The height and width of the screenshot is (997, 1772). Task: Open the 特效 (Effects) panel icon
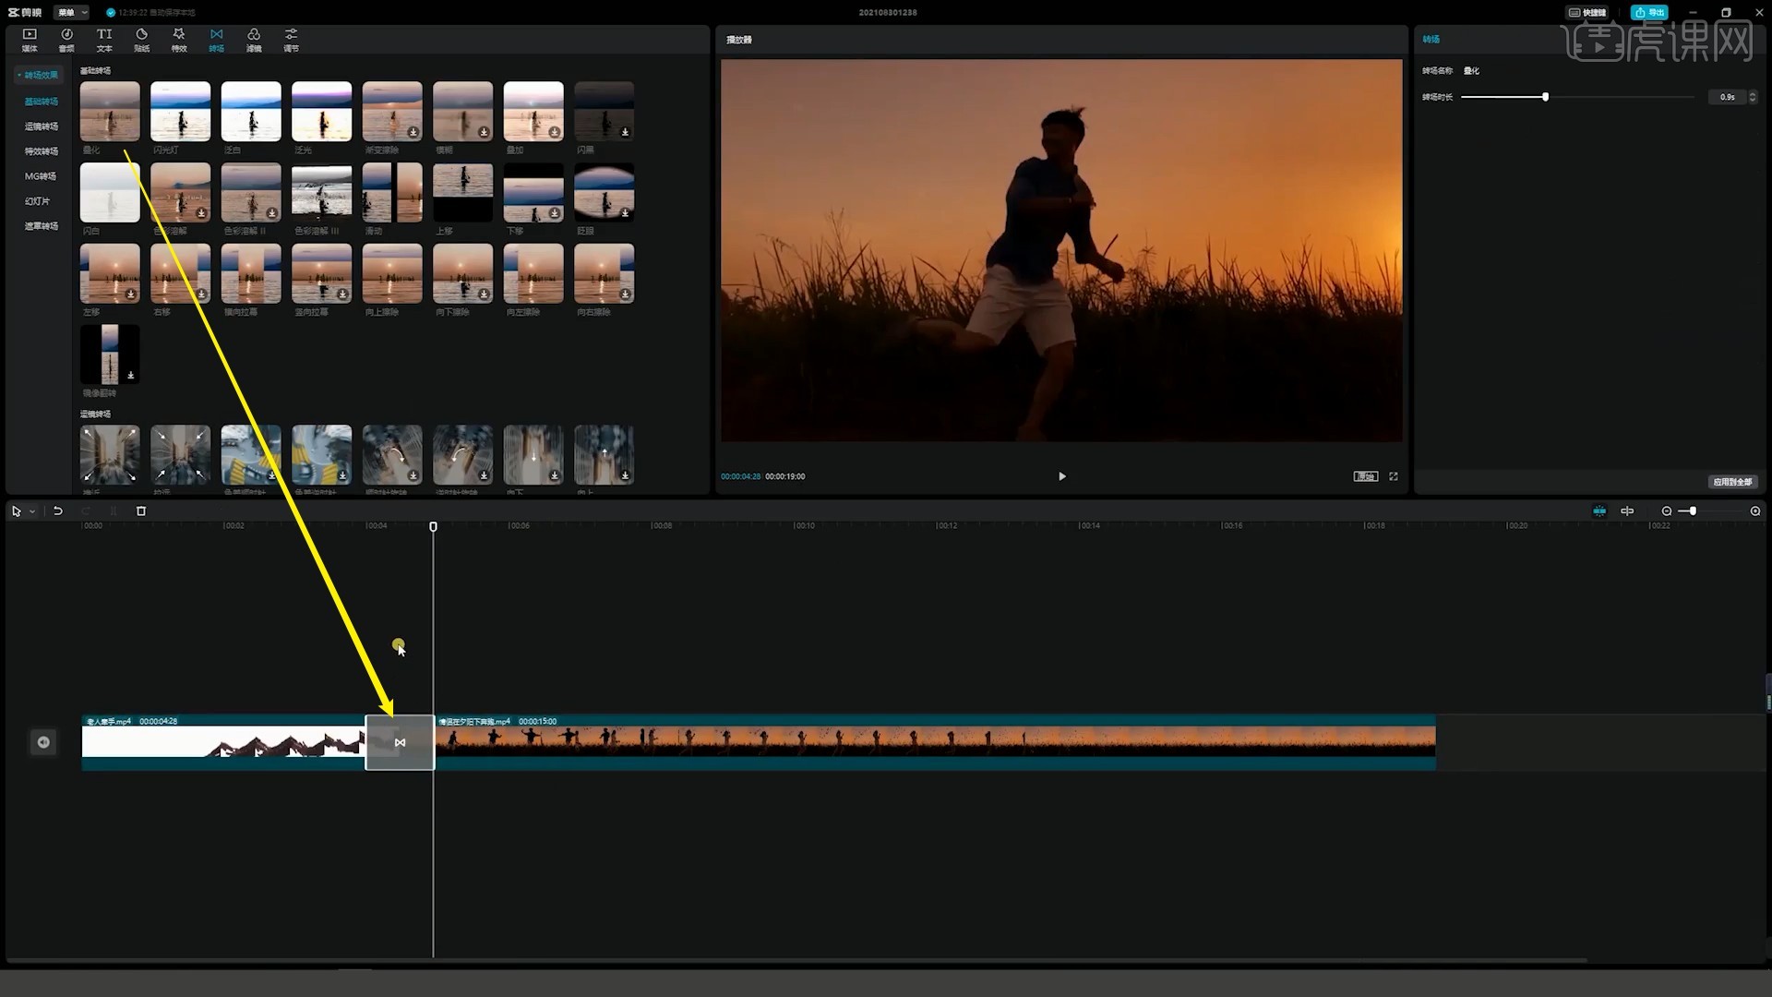click(x=179, y=39)
